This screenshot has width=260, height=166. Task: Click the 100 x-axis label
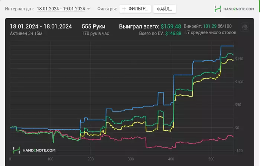pos(50,159)
